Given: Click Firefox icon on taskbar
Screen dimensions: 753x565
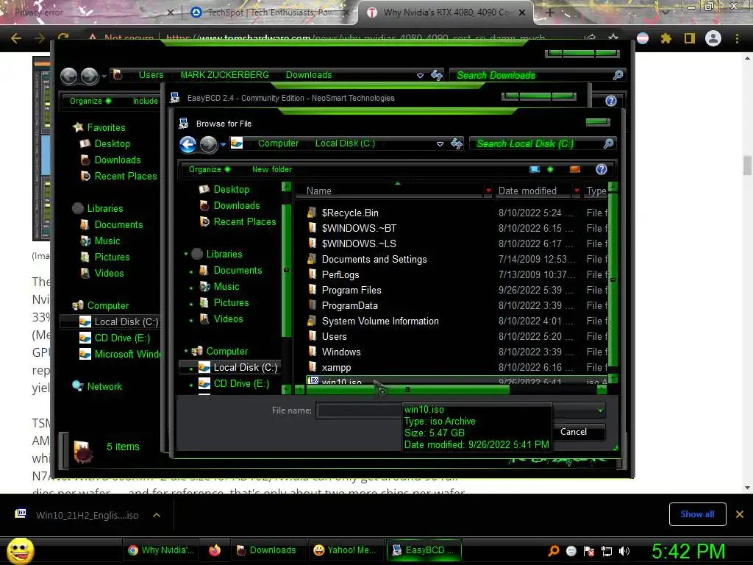Looking at the screenshot, I should pyautogui.click(x=215, y=550).
